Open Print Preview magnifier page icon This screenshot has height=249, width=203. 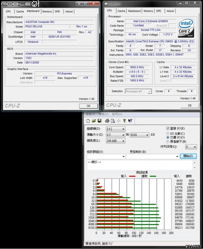[x=113, y=121]
